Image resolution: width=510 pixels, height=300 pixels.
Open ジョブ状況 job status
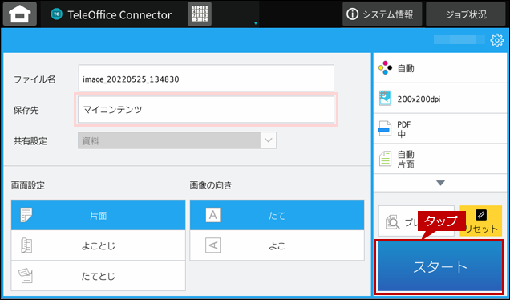click(x=466, y=14)
